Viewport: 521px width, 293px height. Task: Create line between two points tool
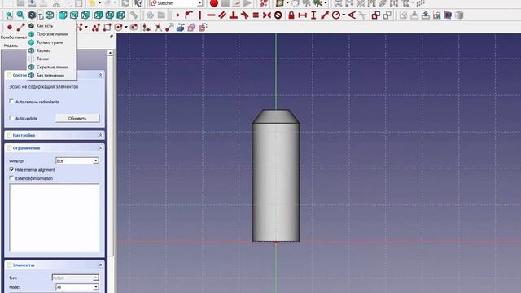click(x=21, y=27)
